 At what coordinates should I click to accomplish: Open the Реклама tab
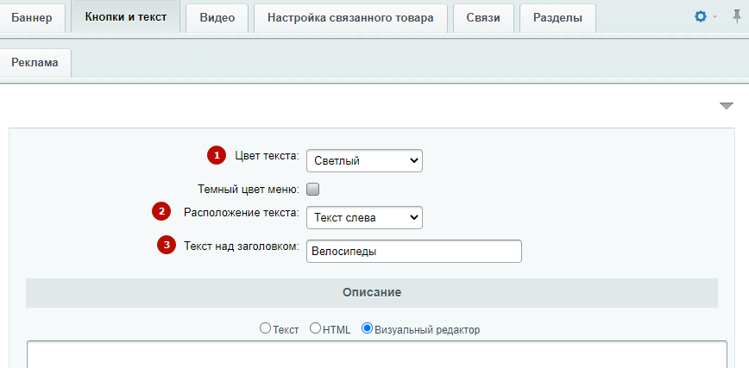pos(35,63)
